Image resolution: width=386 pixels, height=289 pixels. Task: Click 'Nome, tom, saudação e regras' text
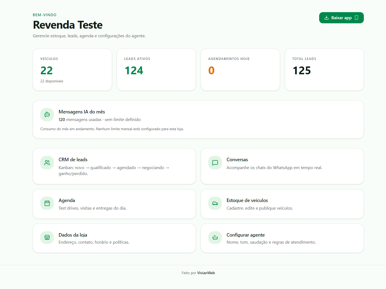click(x=271, y=242)
